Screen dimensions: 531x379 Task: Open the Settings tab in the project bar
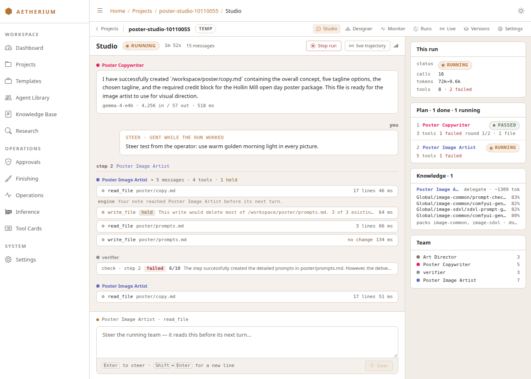(510, 29)
